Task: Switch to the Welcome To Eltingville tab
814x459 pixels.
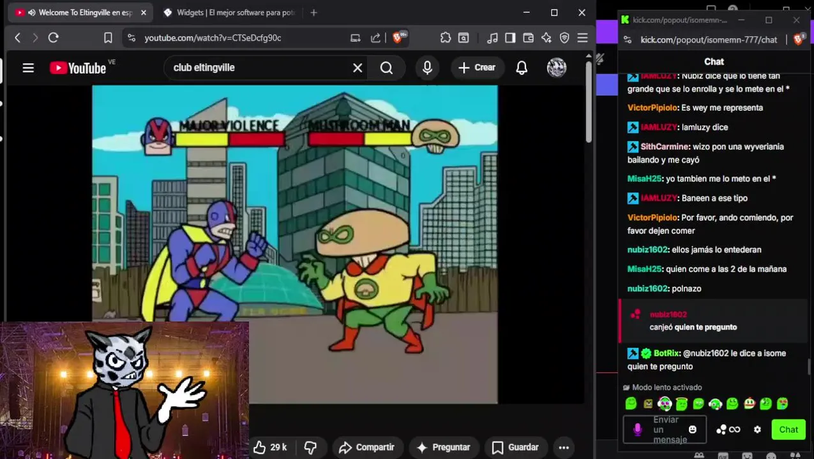Action: (80, 13)
